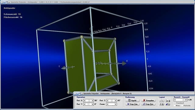Click the X axis arrowhead
195x110 pixels.
click(x=124, y=64)
